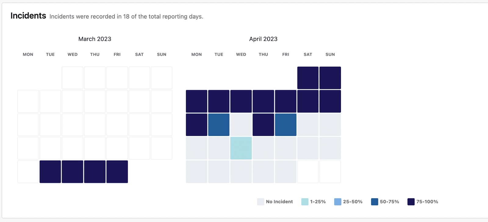Select the dark Sunday April 2 cell
Screen dimensions: 488x222
330,78
